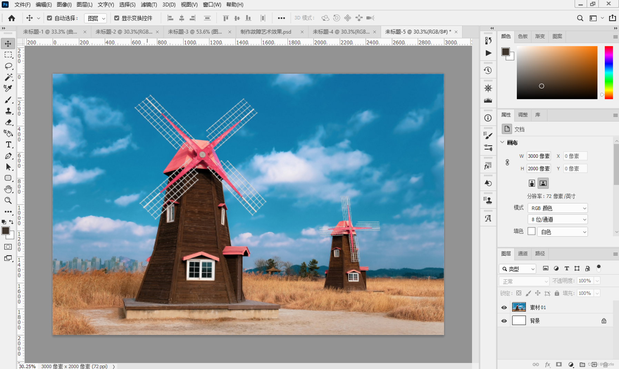Open the Histogram panel icon

[x=488, y=100]
